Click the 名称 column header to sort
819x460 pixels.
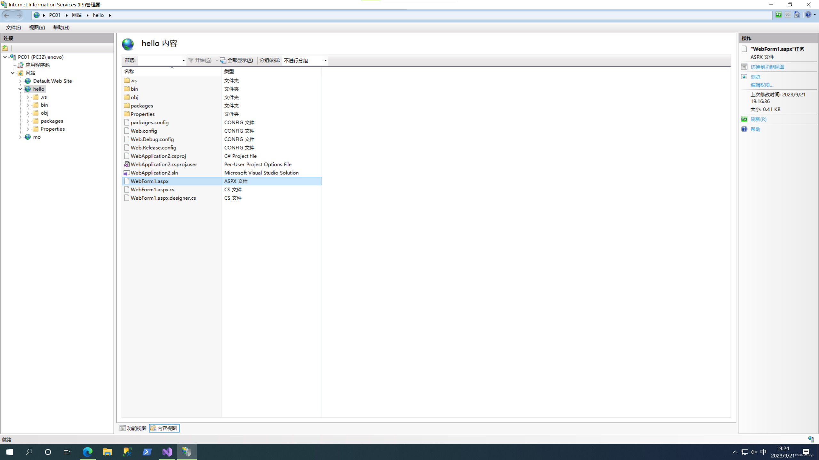pyautogui.click(x=129, y=71)
